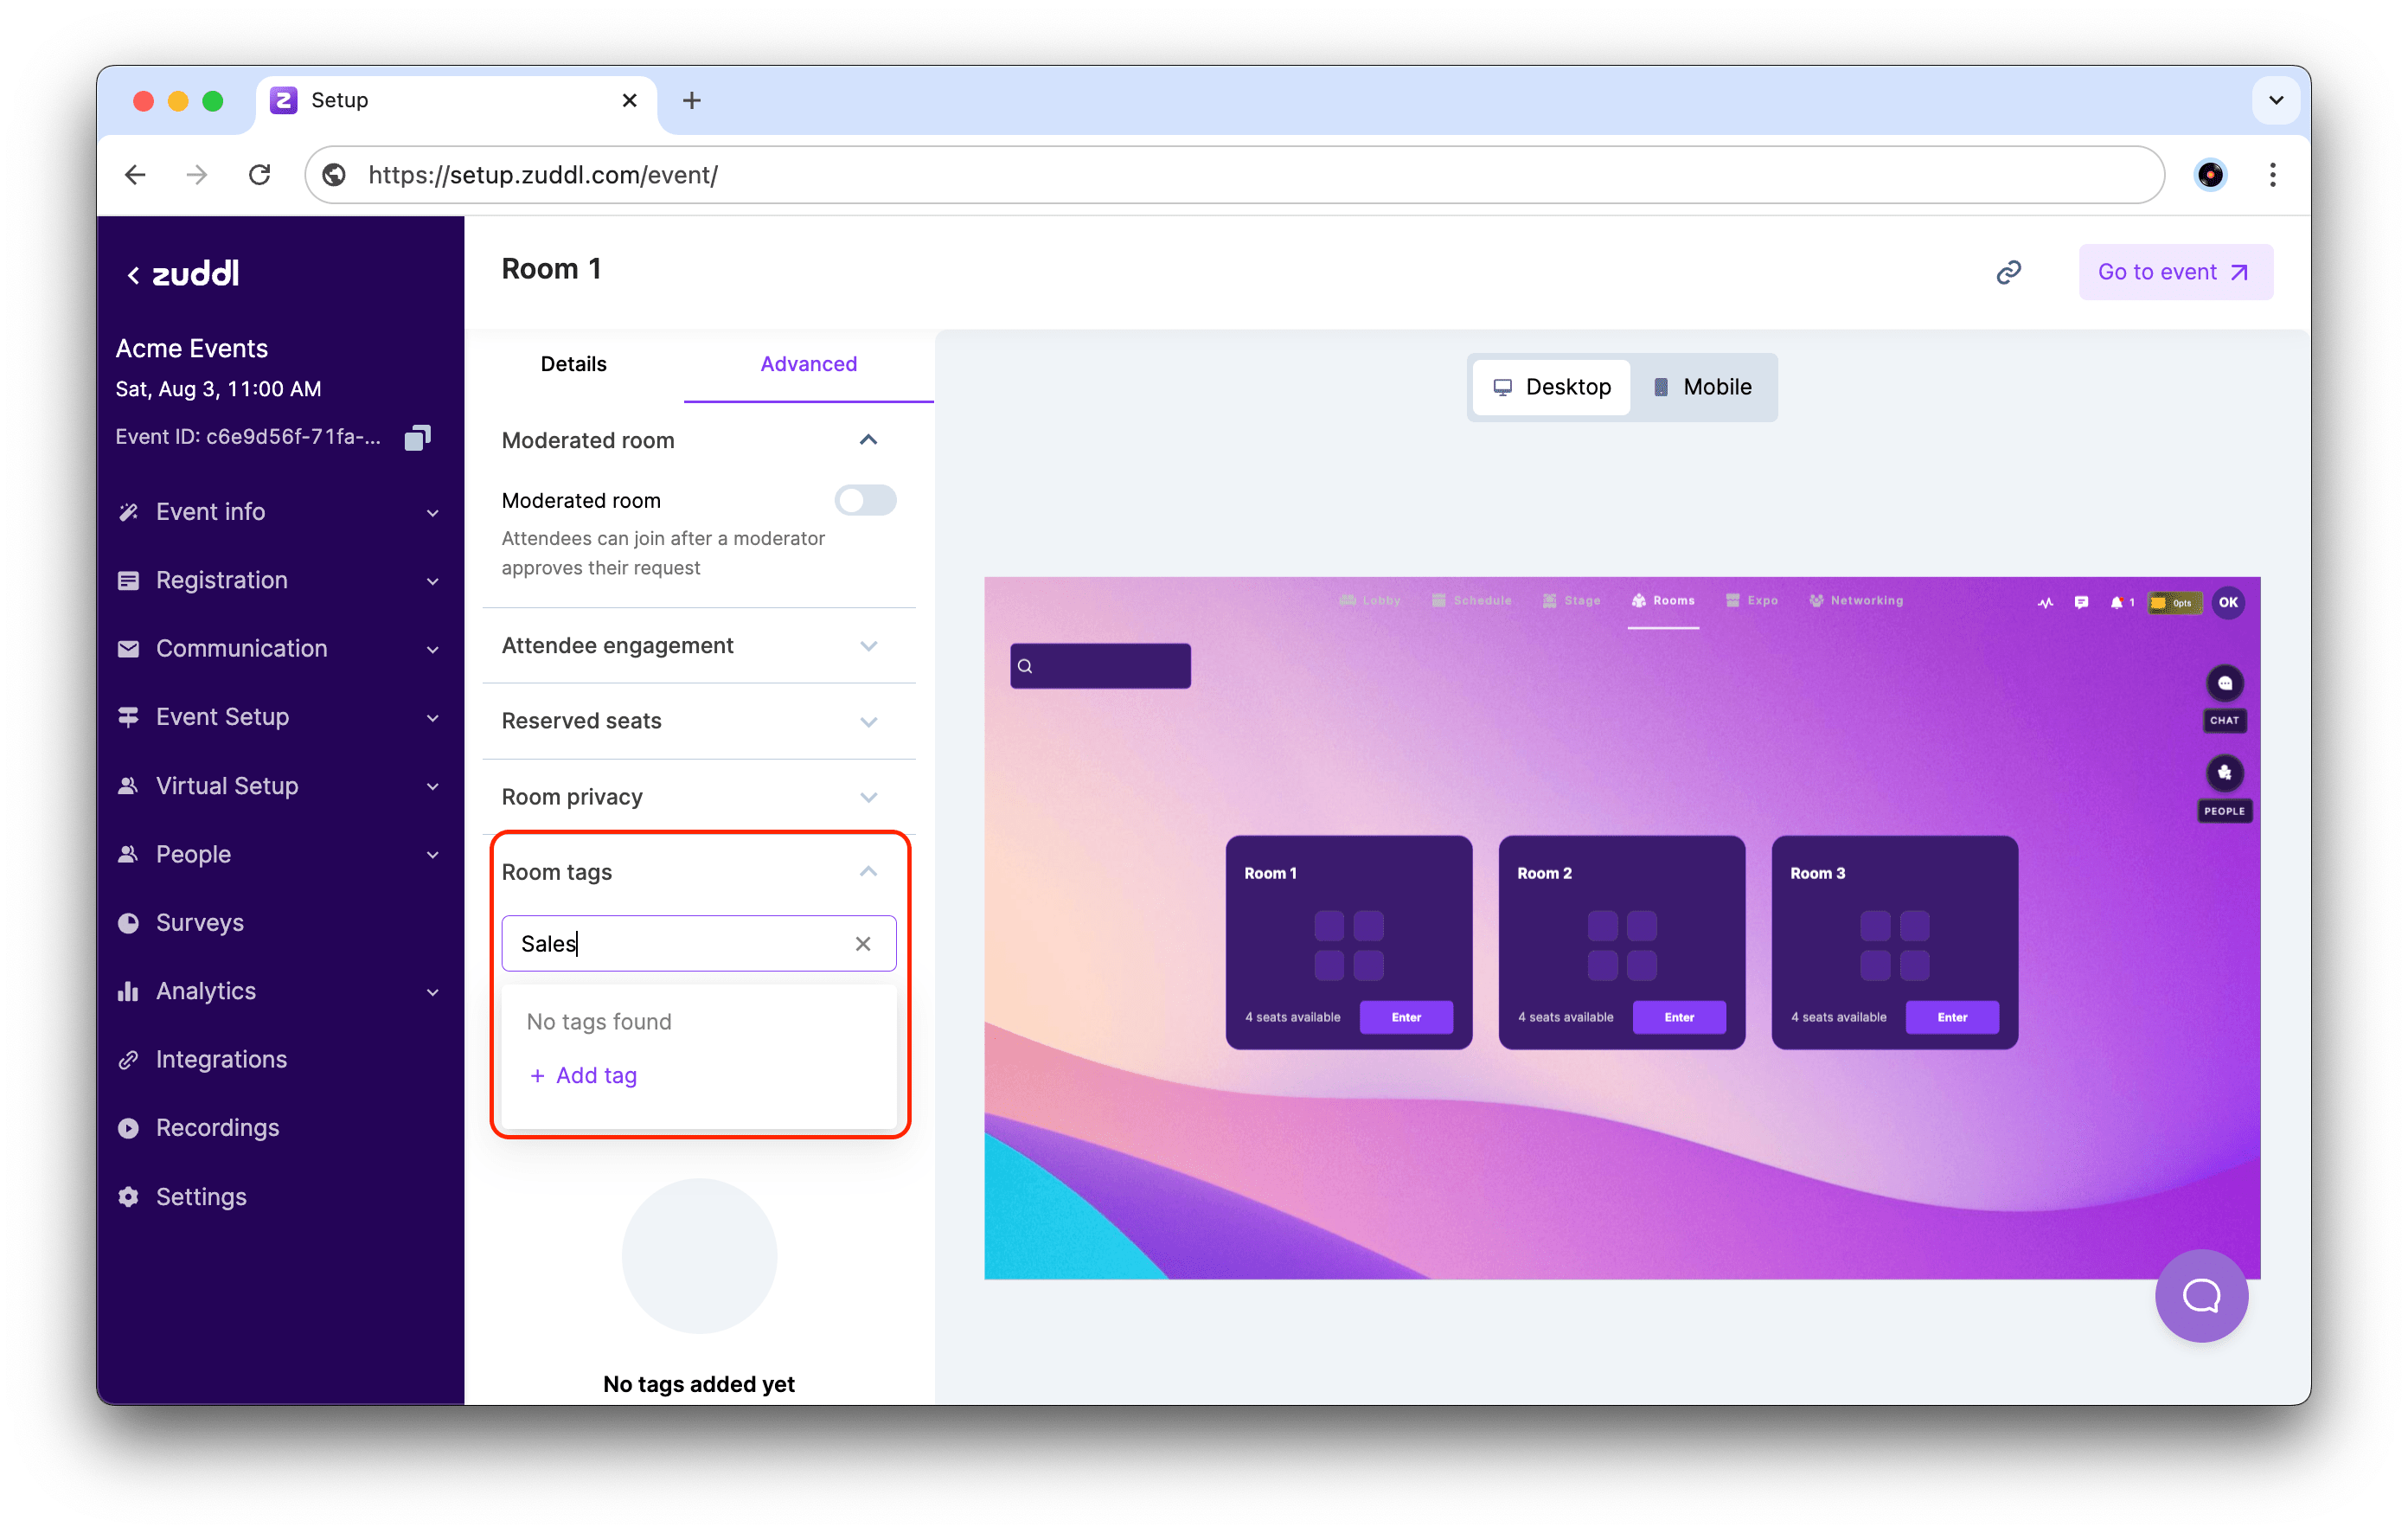Click the Room tags search input field
Screen dimensions: 2408x1533
(x=680, y=944)
